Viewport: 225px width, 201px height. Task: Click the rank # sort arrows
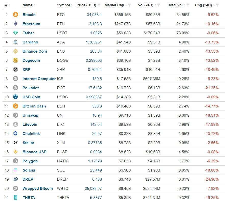[9, 5]
